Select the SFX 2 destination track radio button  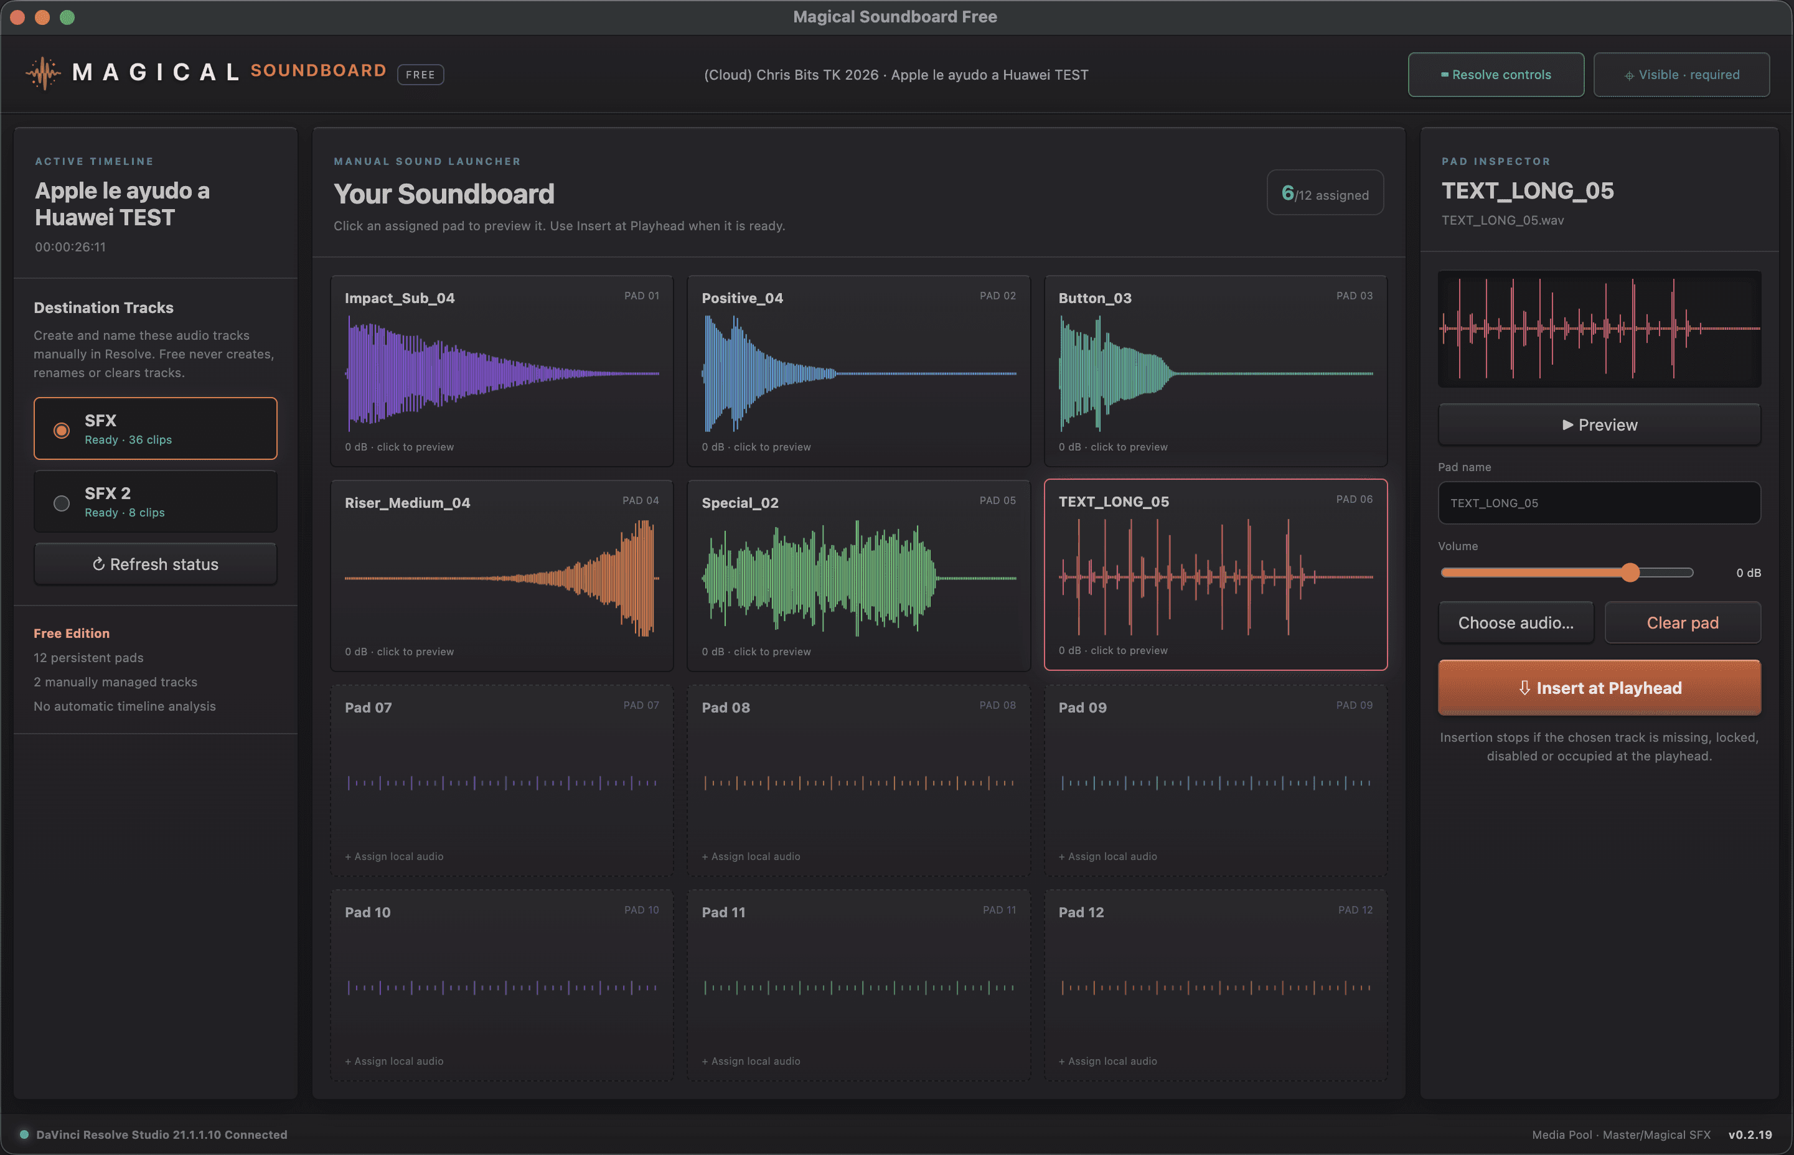click(x=62, y=502)
